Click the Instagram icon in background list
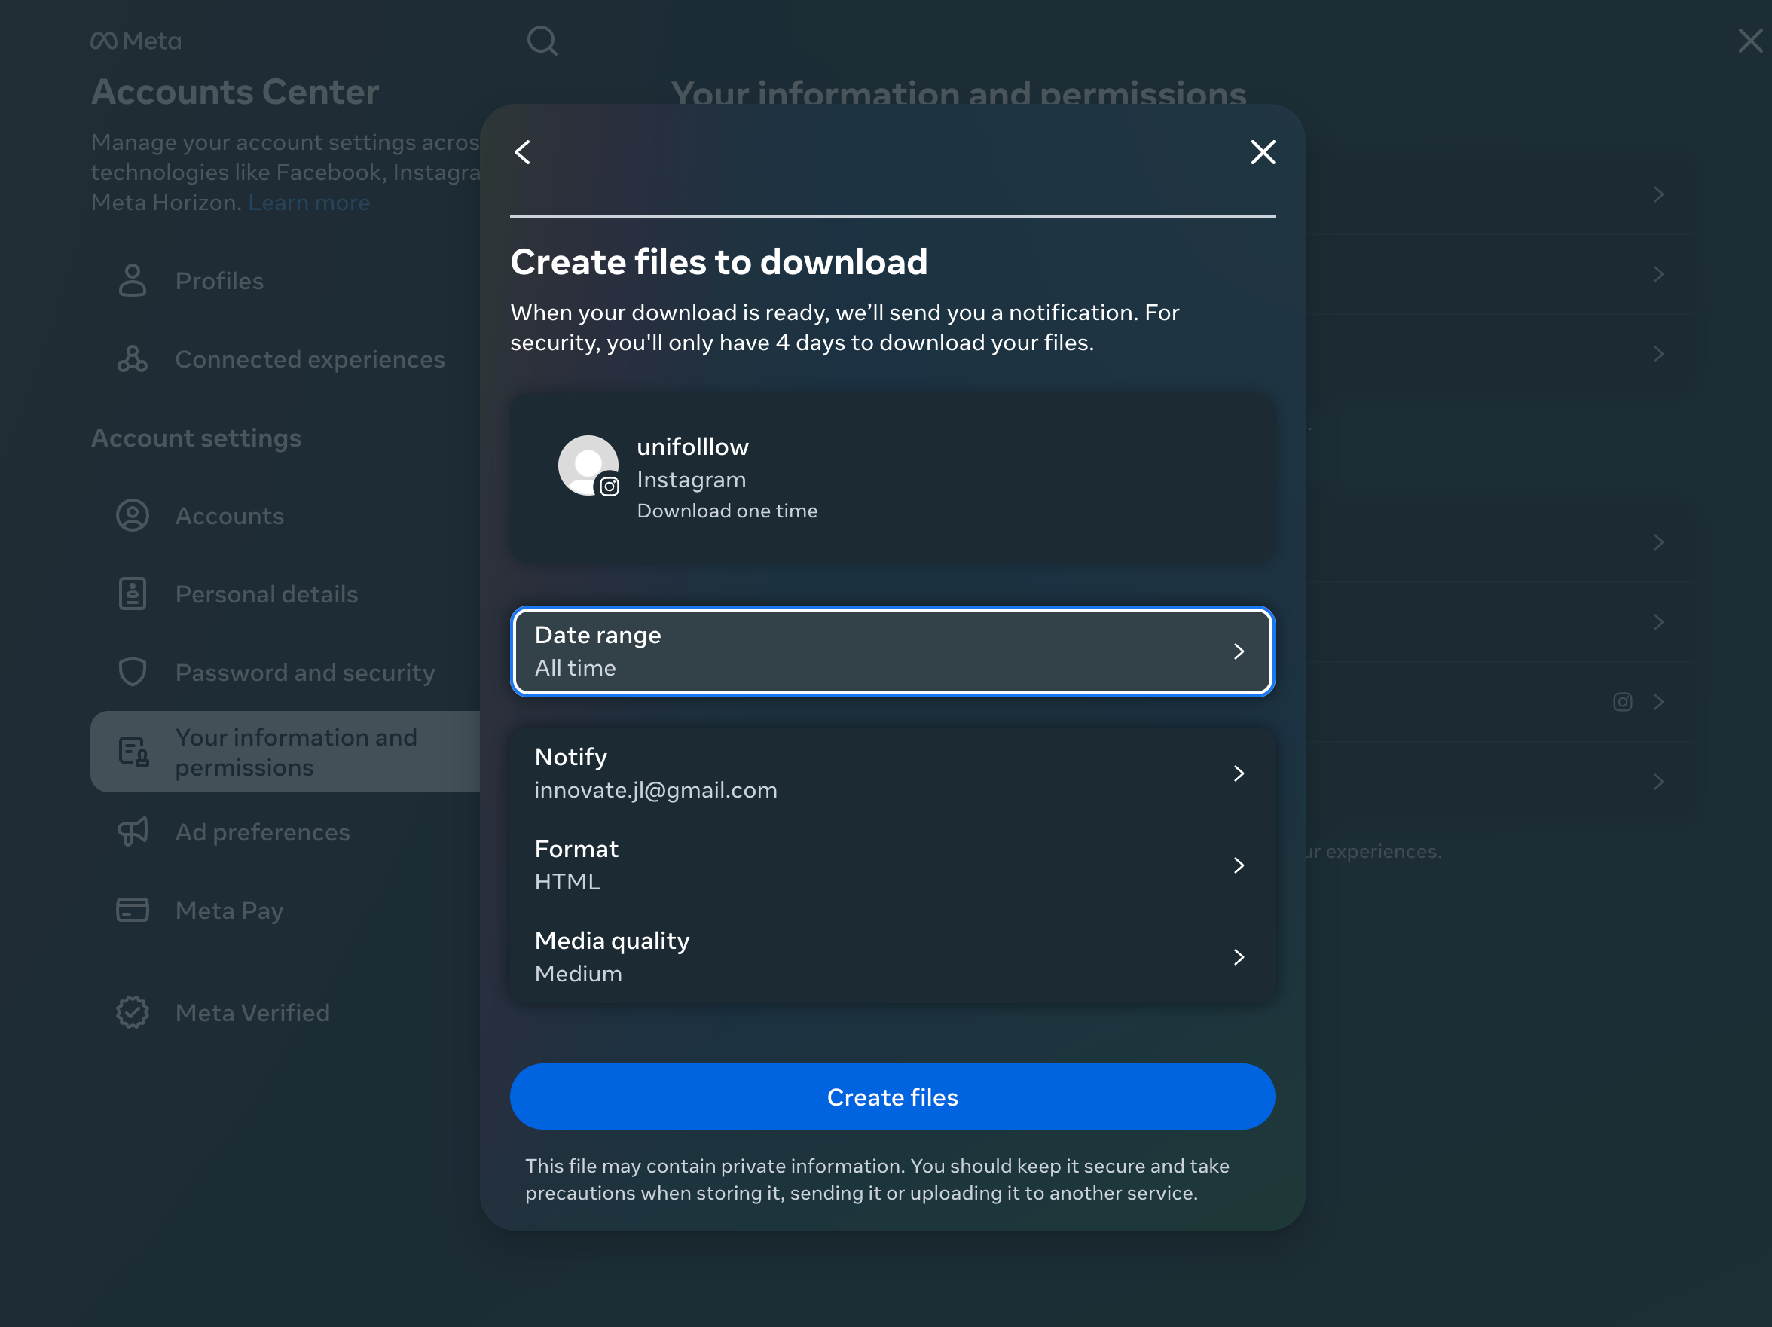This screenshot has height=1327, width=1772. tap(1622, 703)
